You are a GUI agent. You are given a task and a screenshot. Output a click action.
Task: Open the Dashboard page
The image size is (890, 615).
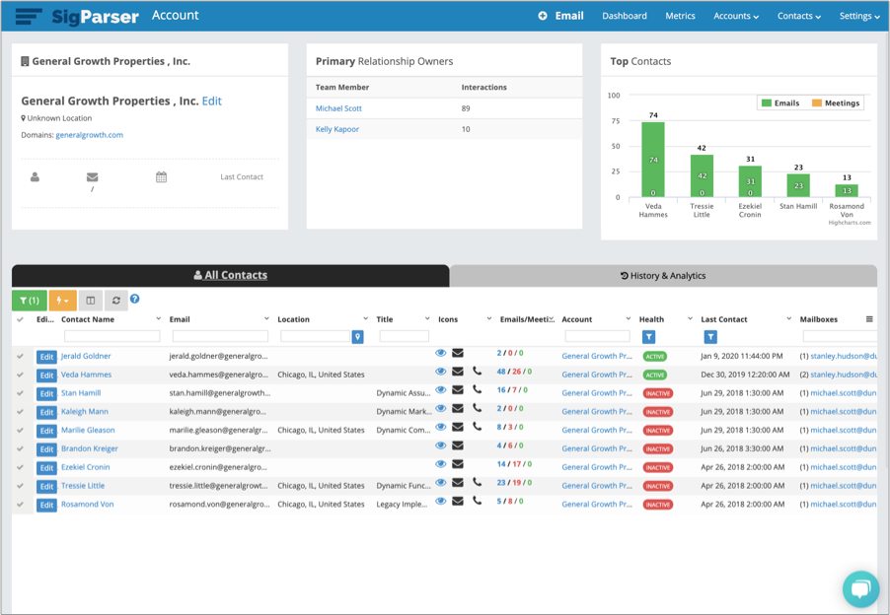click(x=625, y=16)
